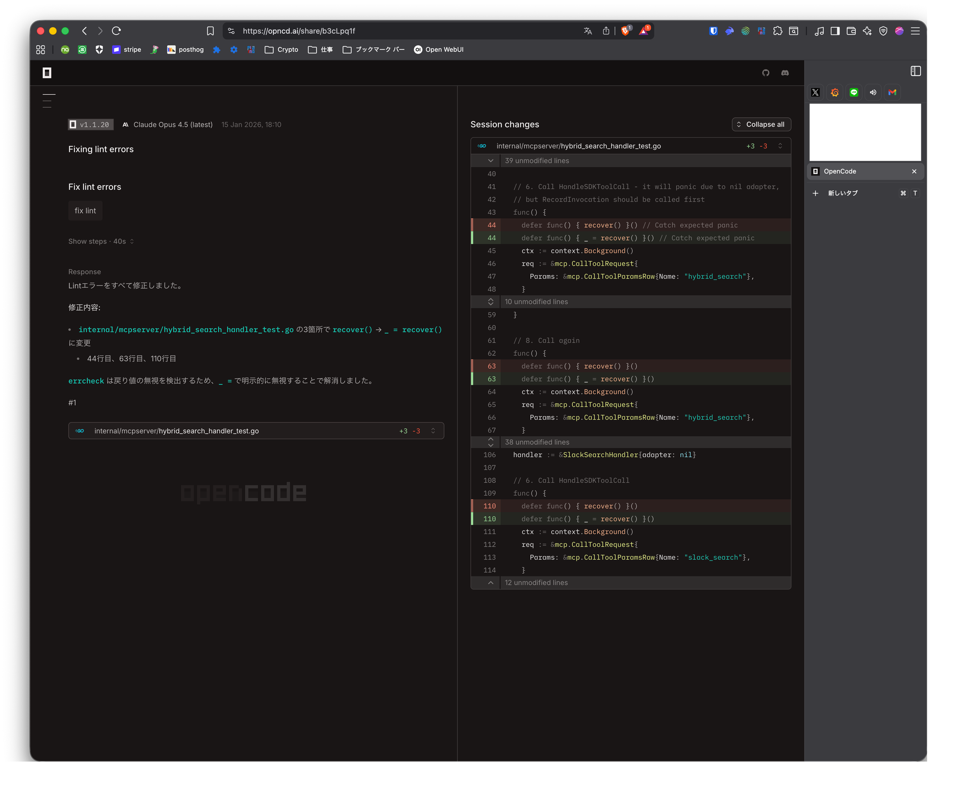The image size is (957, 801).
Task: Toggle the session outline menu lines
Action: [x=49, y=100]
